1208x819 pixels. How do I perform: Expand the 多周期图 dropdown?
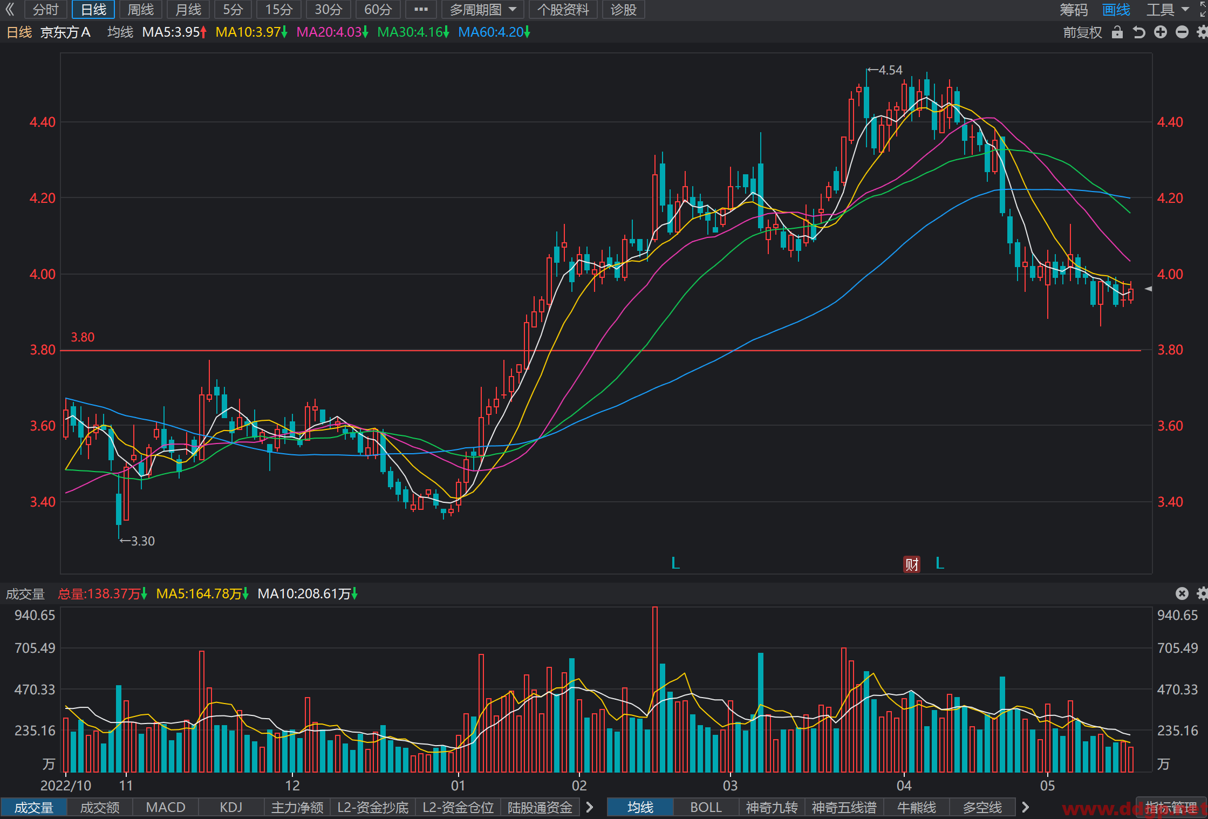point(482,9)
